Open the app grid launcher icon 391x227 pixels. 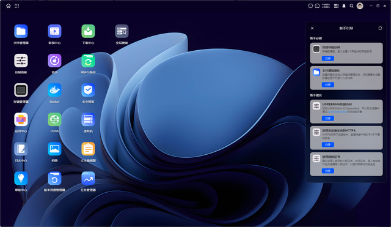[16, 6]
